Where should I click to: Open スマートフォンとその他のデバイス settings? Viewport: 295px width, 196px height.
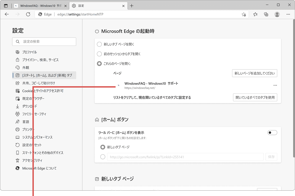point(44,153)
